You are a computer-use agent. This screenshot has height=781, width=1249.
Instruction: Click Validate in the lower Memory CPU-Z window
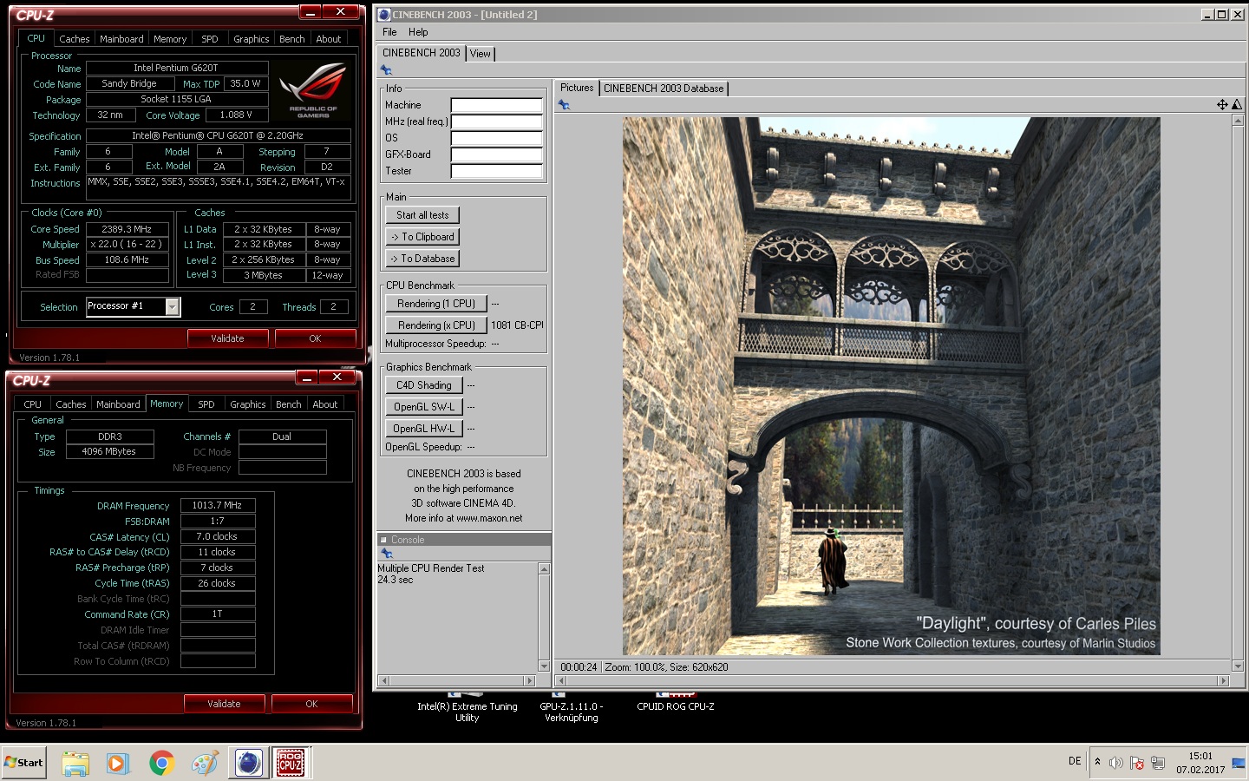224,704
